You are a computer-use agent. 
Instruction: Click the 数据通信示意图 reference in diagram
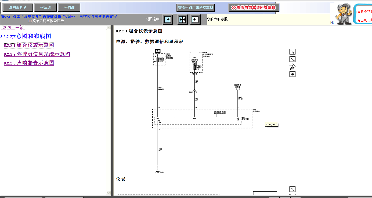tap(238, 86)
